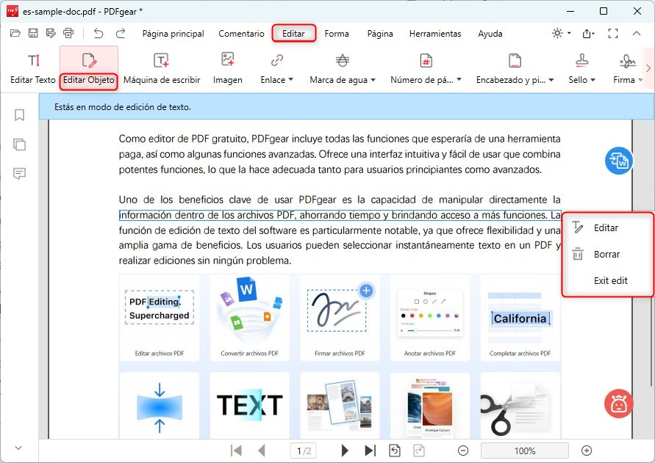Open the Comentario tab
655x463 pixels.
241,33
